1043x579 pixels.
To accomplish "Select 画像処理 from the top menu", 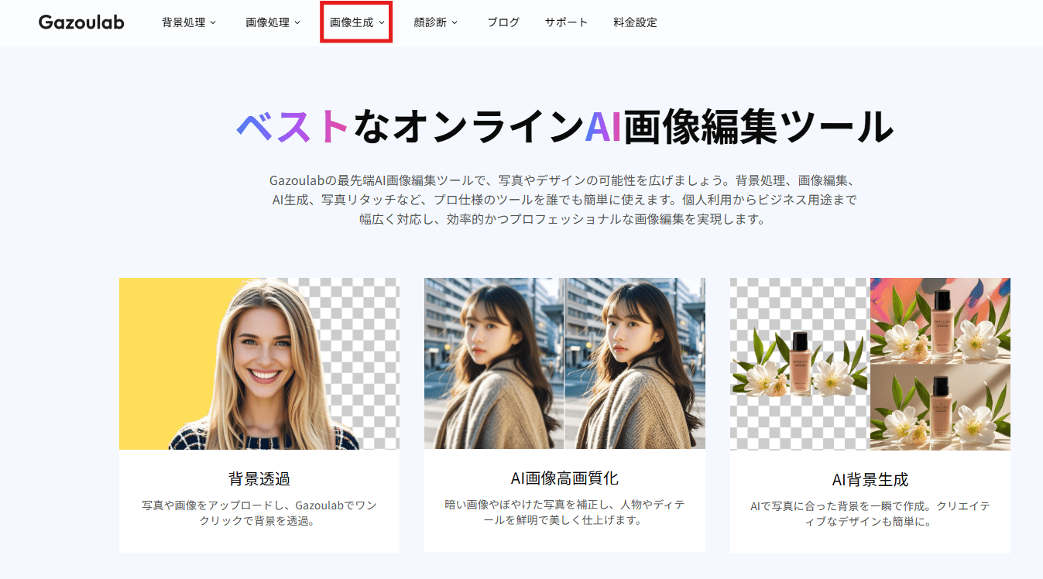I will click(266, 22).
